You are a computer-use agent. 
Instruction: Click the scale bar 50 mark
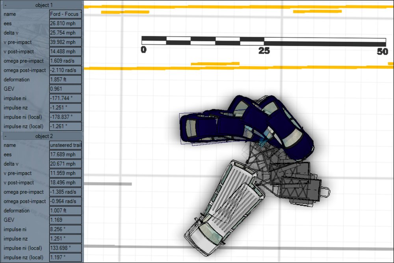(x=383, y=52)
